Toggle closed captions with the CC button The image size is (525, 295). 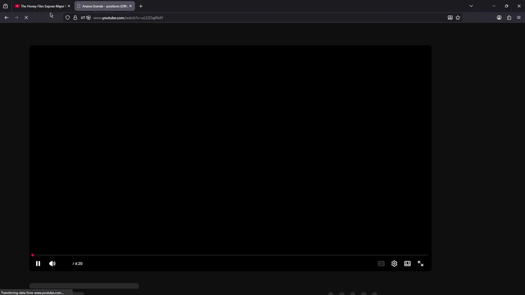381,263
